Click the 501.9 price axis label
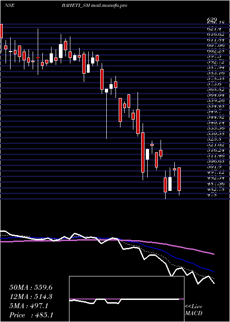 click(x=214, y=167)
